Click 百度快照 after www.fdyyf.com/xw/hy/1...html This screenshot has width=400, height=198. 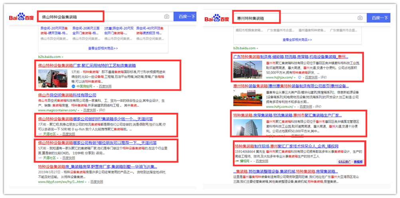(x=97, y=182)
